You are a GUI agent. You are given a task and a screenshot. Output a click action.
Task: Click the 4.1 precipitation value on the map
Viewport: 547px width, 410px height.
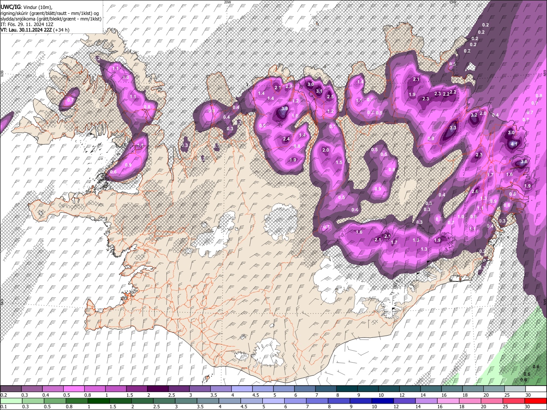pyautogui.click(x=514, y=144)
